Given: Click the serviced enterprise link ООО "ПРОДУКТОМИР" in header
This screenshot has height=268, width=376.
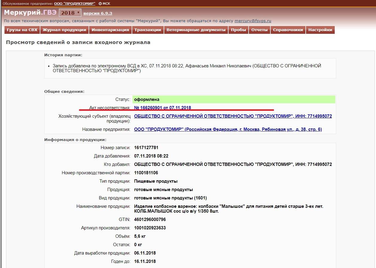Looking at the screenshot, I should point(75,4).
